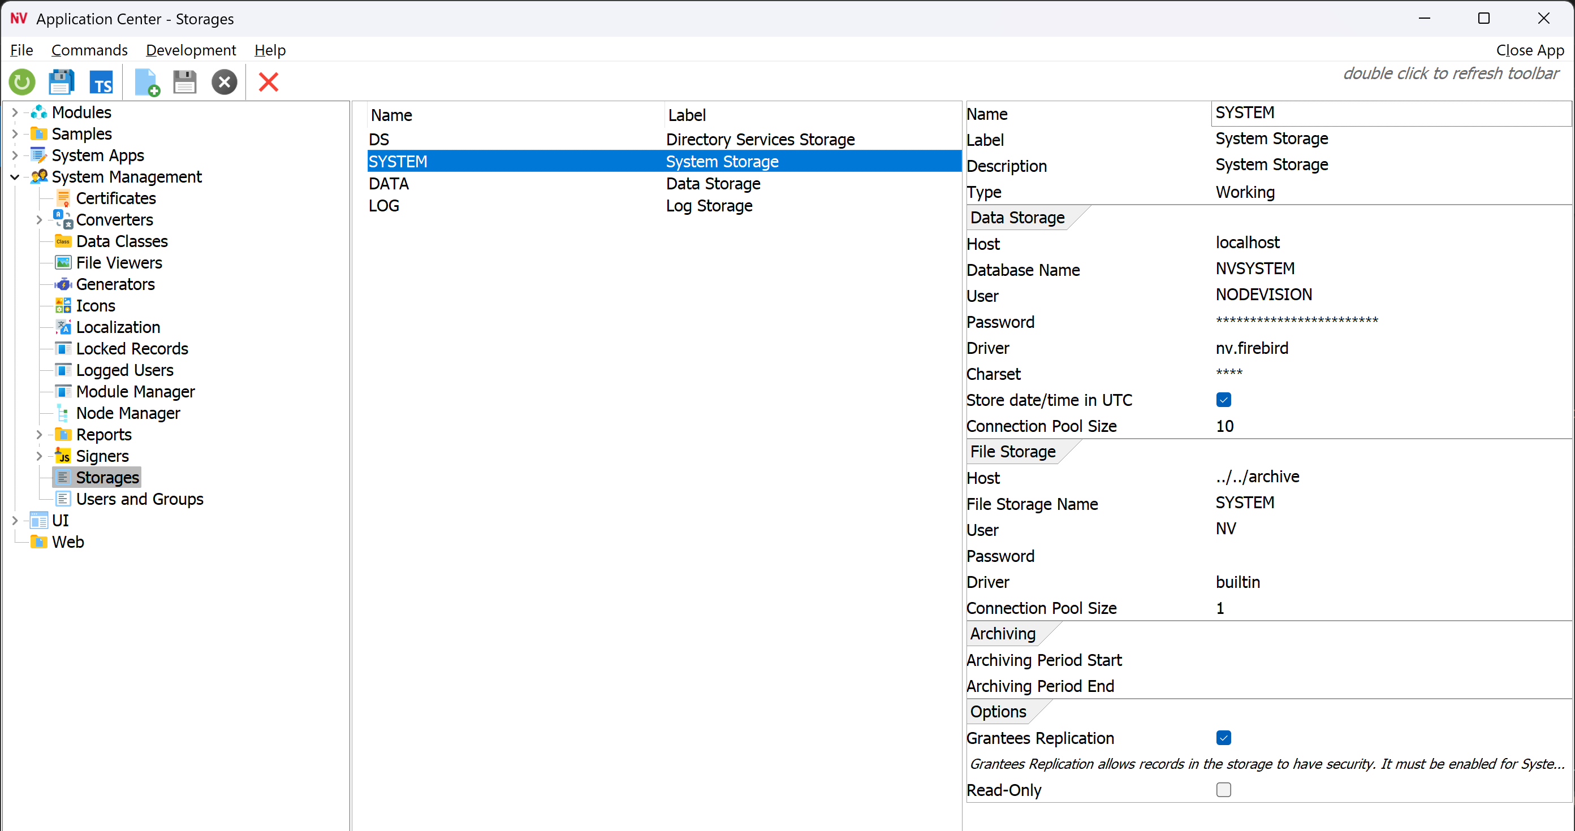Toggle the Grantees Replication checkbox

(x=1223, y=738)
